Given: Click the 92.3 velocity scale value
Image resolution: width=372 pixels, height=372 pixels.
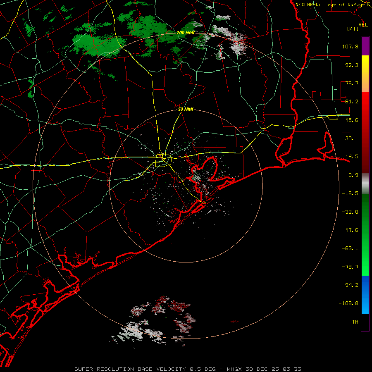Looking at the screenshot, I should click(x=352, y=65).
